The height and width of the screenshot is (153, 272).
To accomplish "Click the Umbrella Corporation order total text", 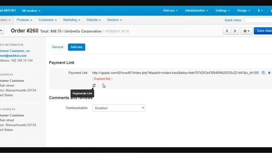I will [71, 31].
